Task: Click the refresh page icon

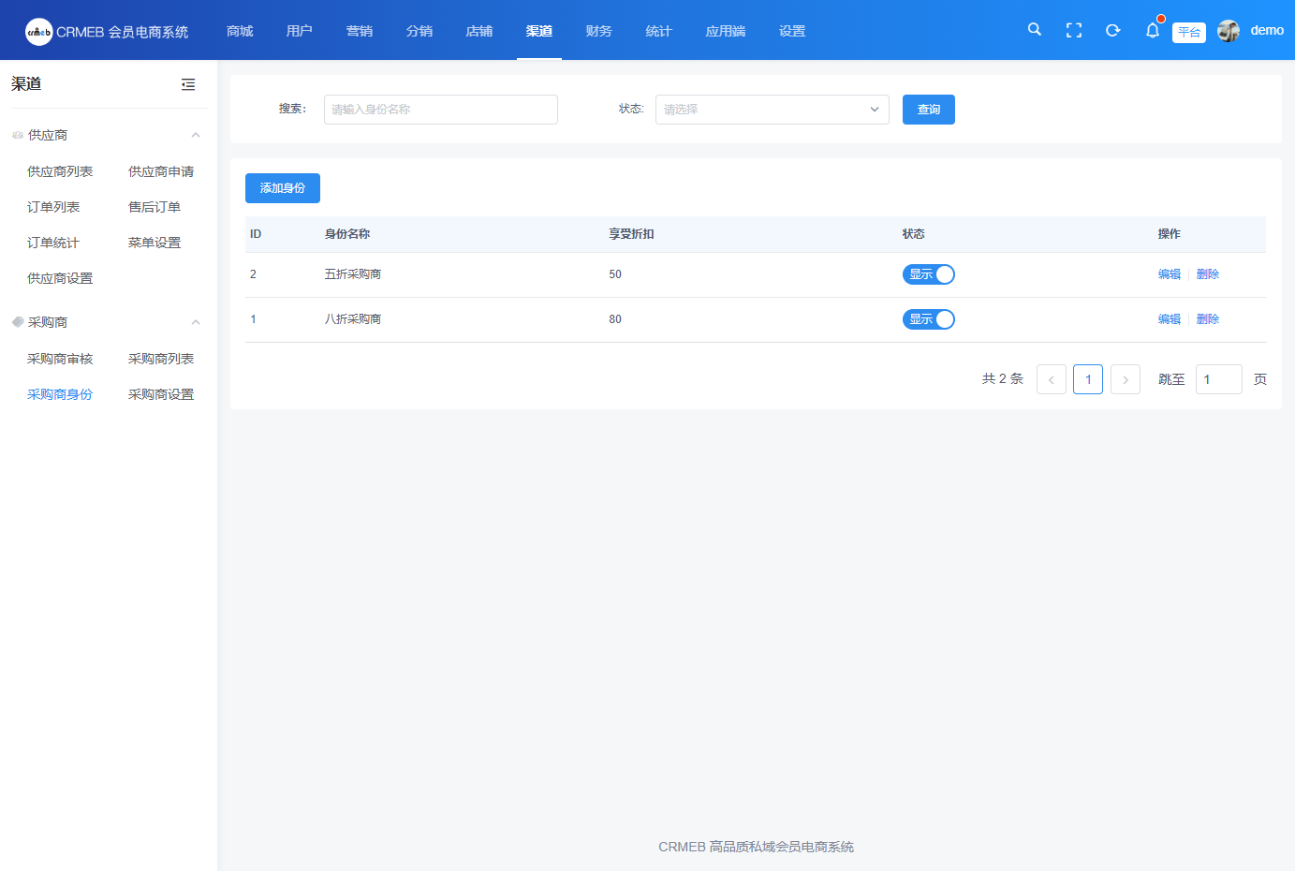Action: pos(1112,31)
